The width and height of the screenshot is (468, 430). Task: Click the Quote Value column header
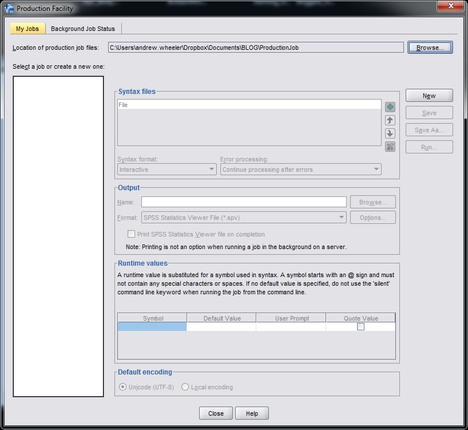pos(360,318)
